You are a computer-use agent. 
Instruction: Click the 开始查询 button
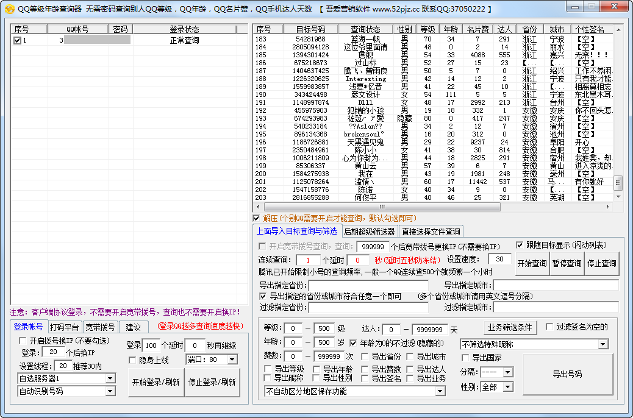pos(532,263)
